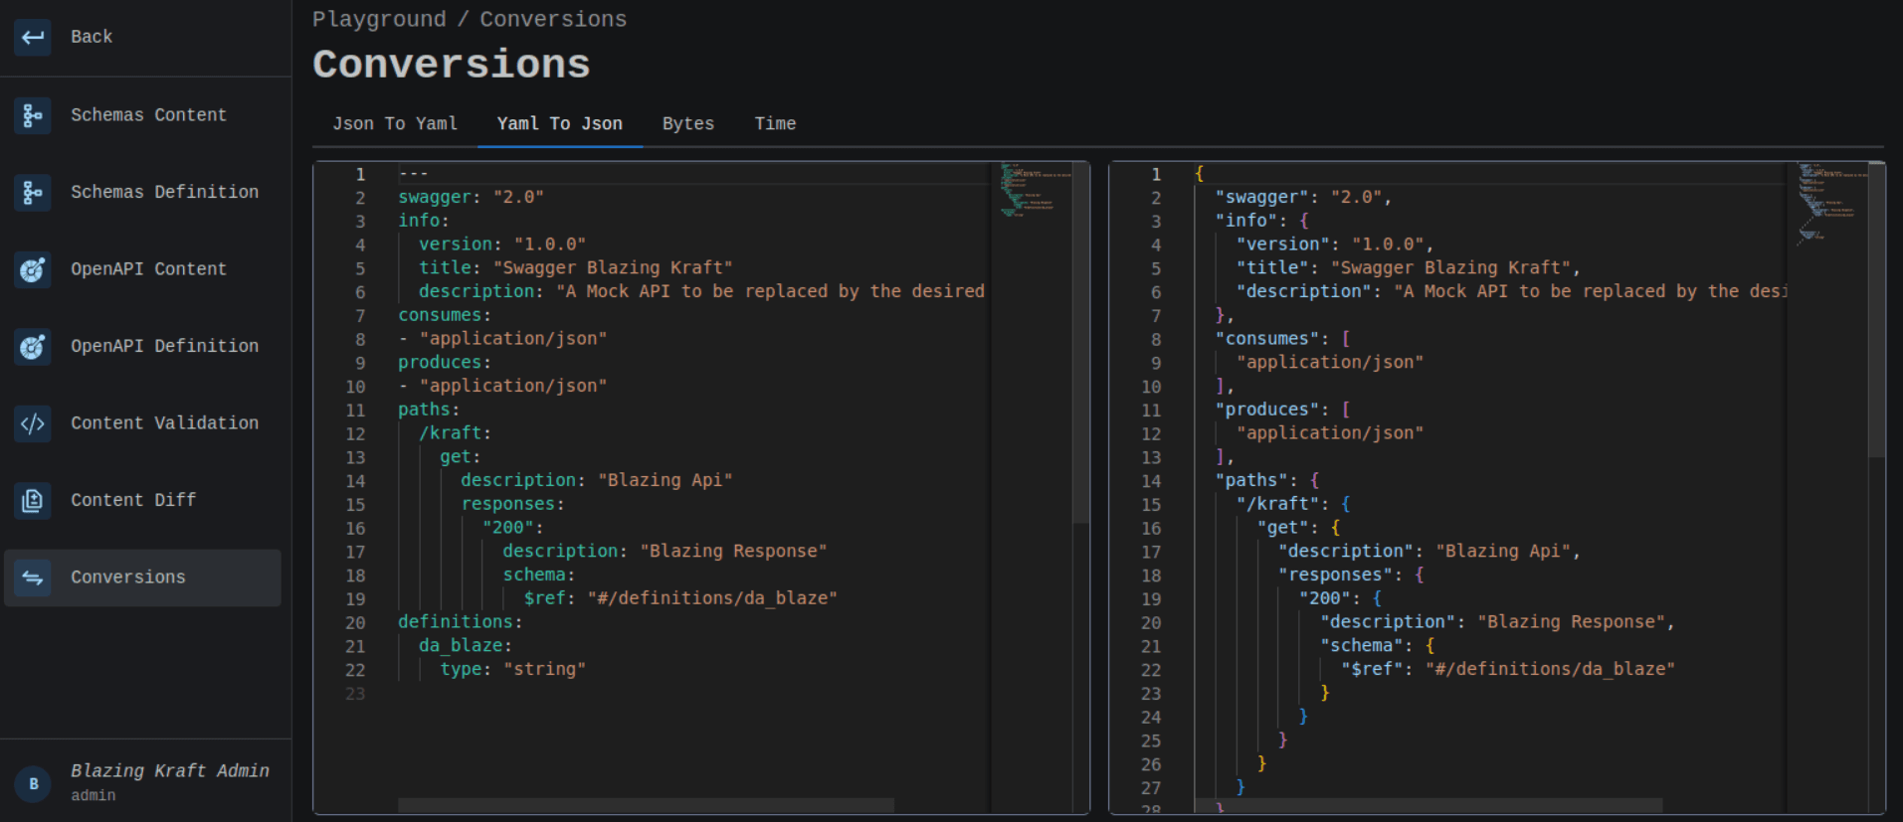Click the JSON output vertical scrollbar
This screenshot has height=822, width=1903.
(1876, 308)
